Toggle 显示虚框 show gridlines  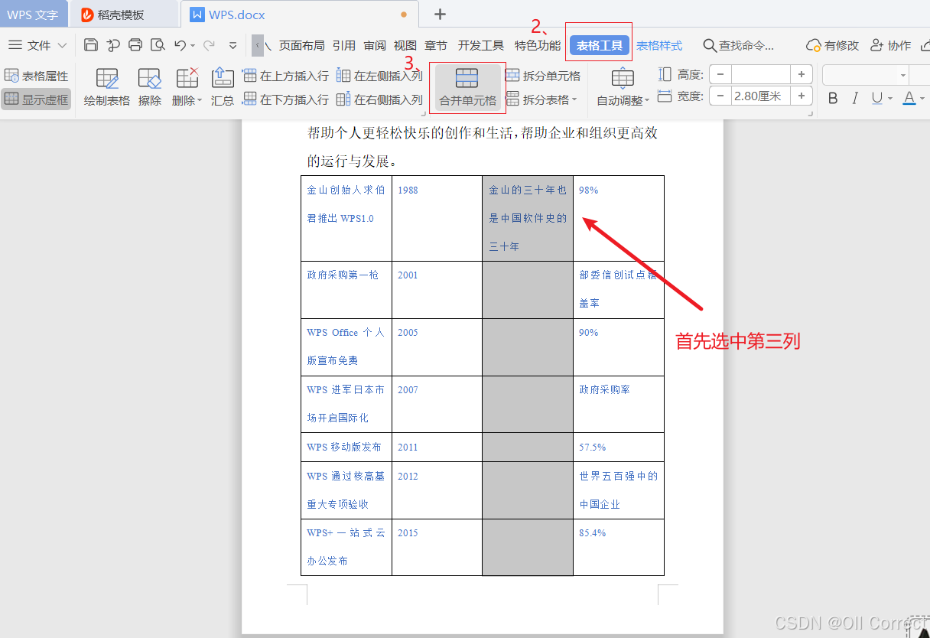pos(36,99)
